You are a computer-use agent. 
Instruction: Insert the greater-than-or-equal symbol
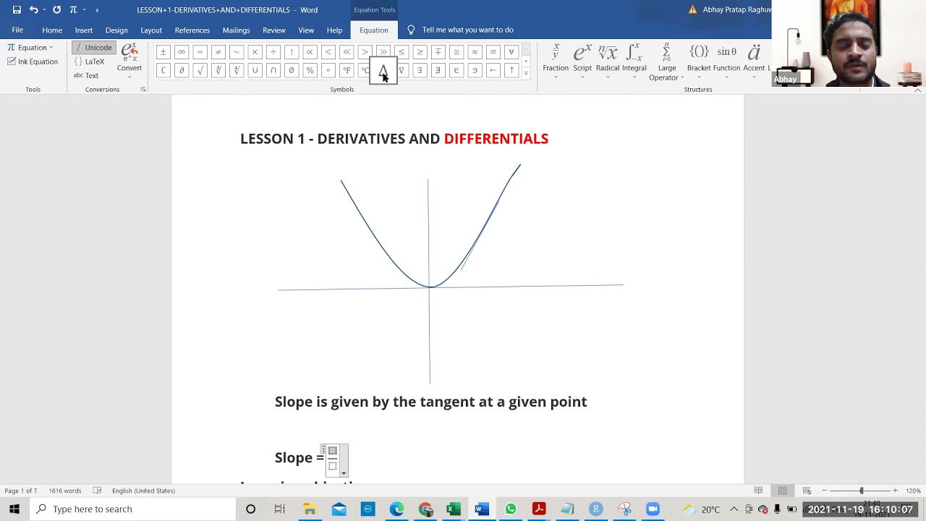pos(420,52)
